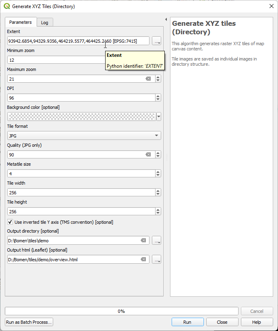Open the Tile format dropdown
Image resolution: width=278 pixels, height=331 pixels.
[x=84, y=135]
